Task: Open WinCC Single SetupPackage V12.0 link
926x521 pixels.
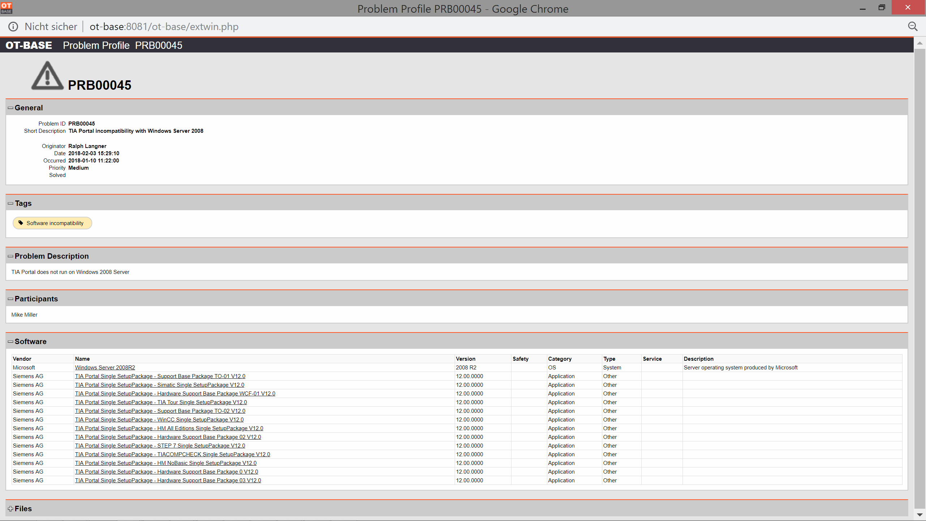Action: point(159,420)
